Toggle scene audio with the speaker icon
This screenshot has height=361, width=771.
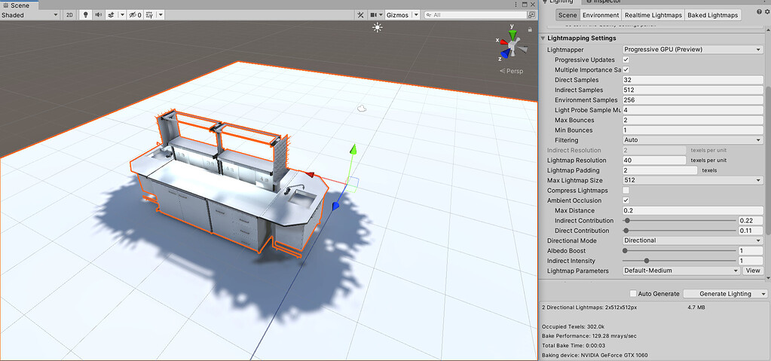pos(98,15)
